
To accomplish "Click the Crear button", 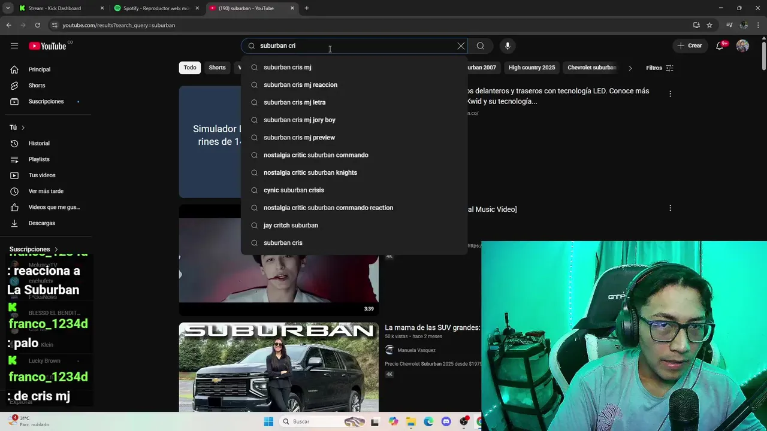I will click(x=689, y=45).
